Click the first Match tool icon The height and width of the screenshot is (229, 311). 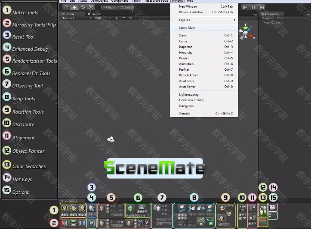[x=65, y=208]
